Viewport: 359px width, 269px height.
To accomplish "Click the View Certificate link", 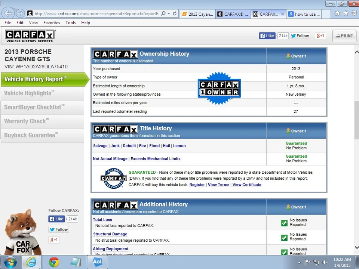I will click(247, 185).
